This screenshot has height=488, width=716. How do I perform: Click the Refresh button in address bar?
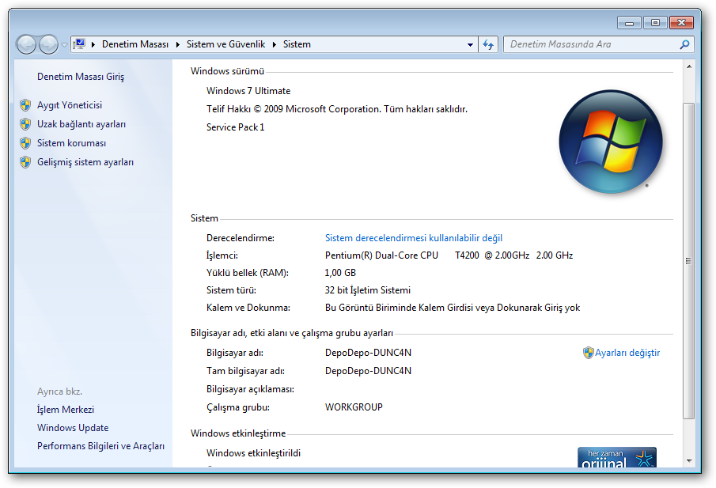tap(488, 45)
